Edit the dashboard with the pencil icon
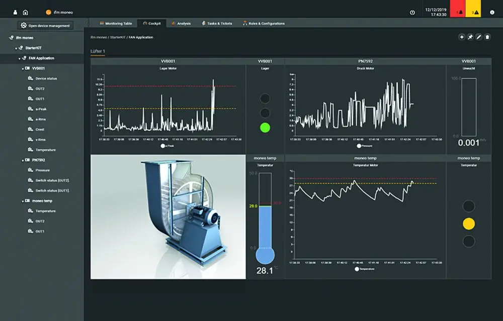Screen dimensions: 503x321 tap(479, 37)
